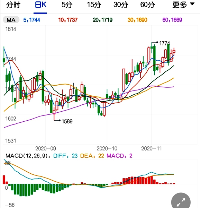Click the 1602 price axis label
This screenshot has height=208, width=200.
coord(11,119)
